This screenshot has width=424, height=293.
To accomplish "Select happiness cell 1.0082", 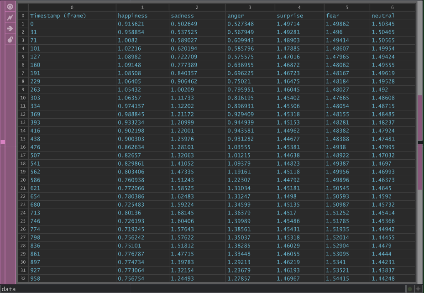I will click(142, 40).
